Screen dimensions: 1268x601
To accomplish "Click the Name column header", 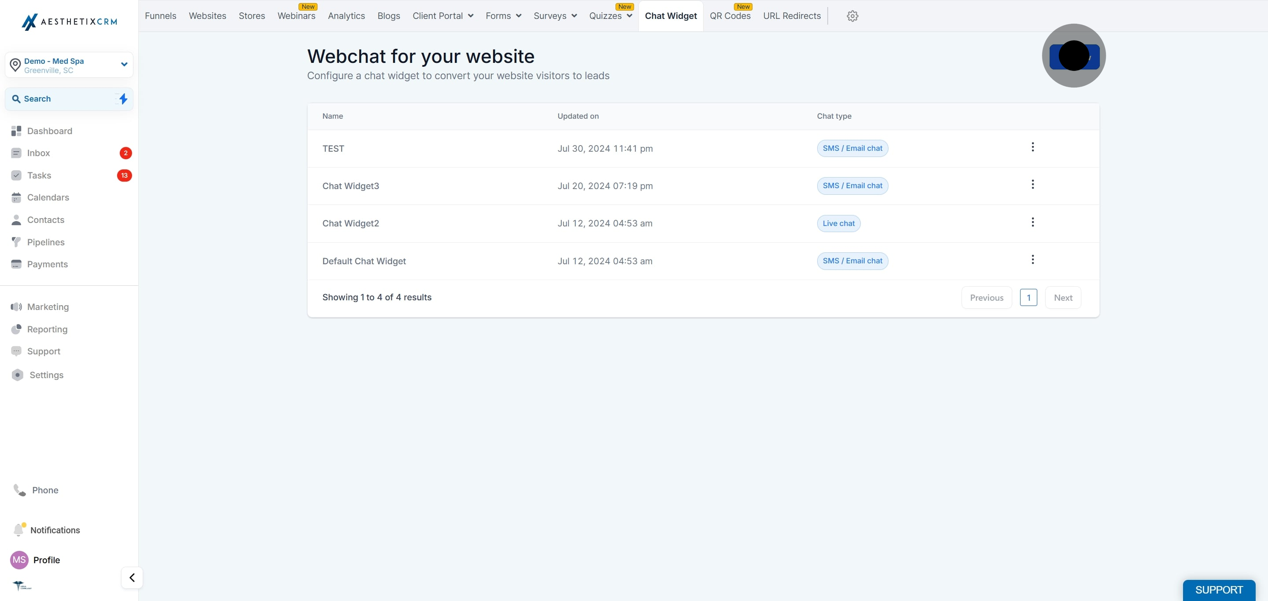I will point(332,117).
